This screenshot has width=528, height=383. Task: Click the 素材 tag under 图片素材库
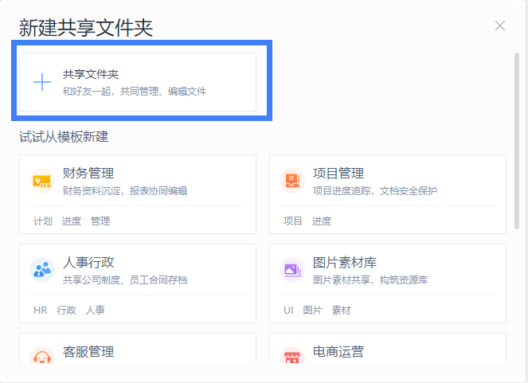click(341, 310)
